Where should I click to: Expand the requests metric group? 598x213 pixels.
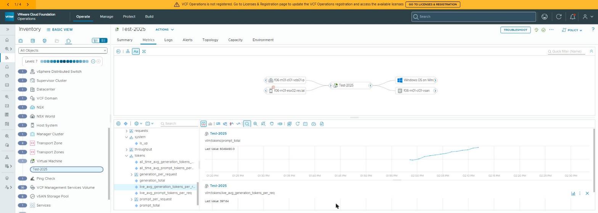[127, 131]
